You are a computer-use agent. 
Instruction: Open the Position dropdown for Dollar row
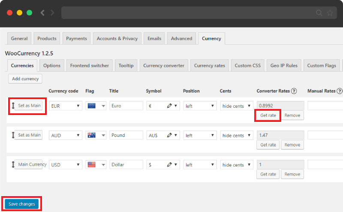[x=200, y=165]
